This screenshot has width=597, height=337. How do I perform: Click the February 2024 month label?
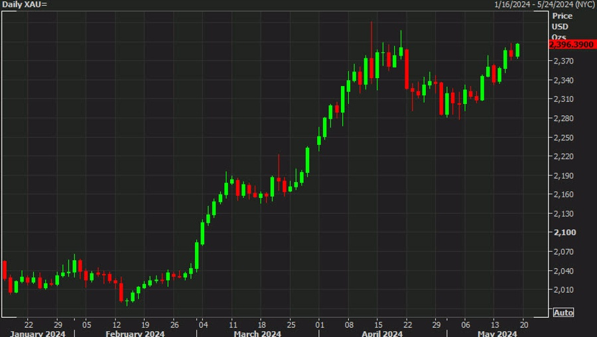tap(135, 334)
